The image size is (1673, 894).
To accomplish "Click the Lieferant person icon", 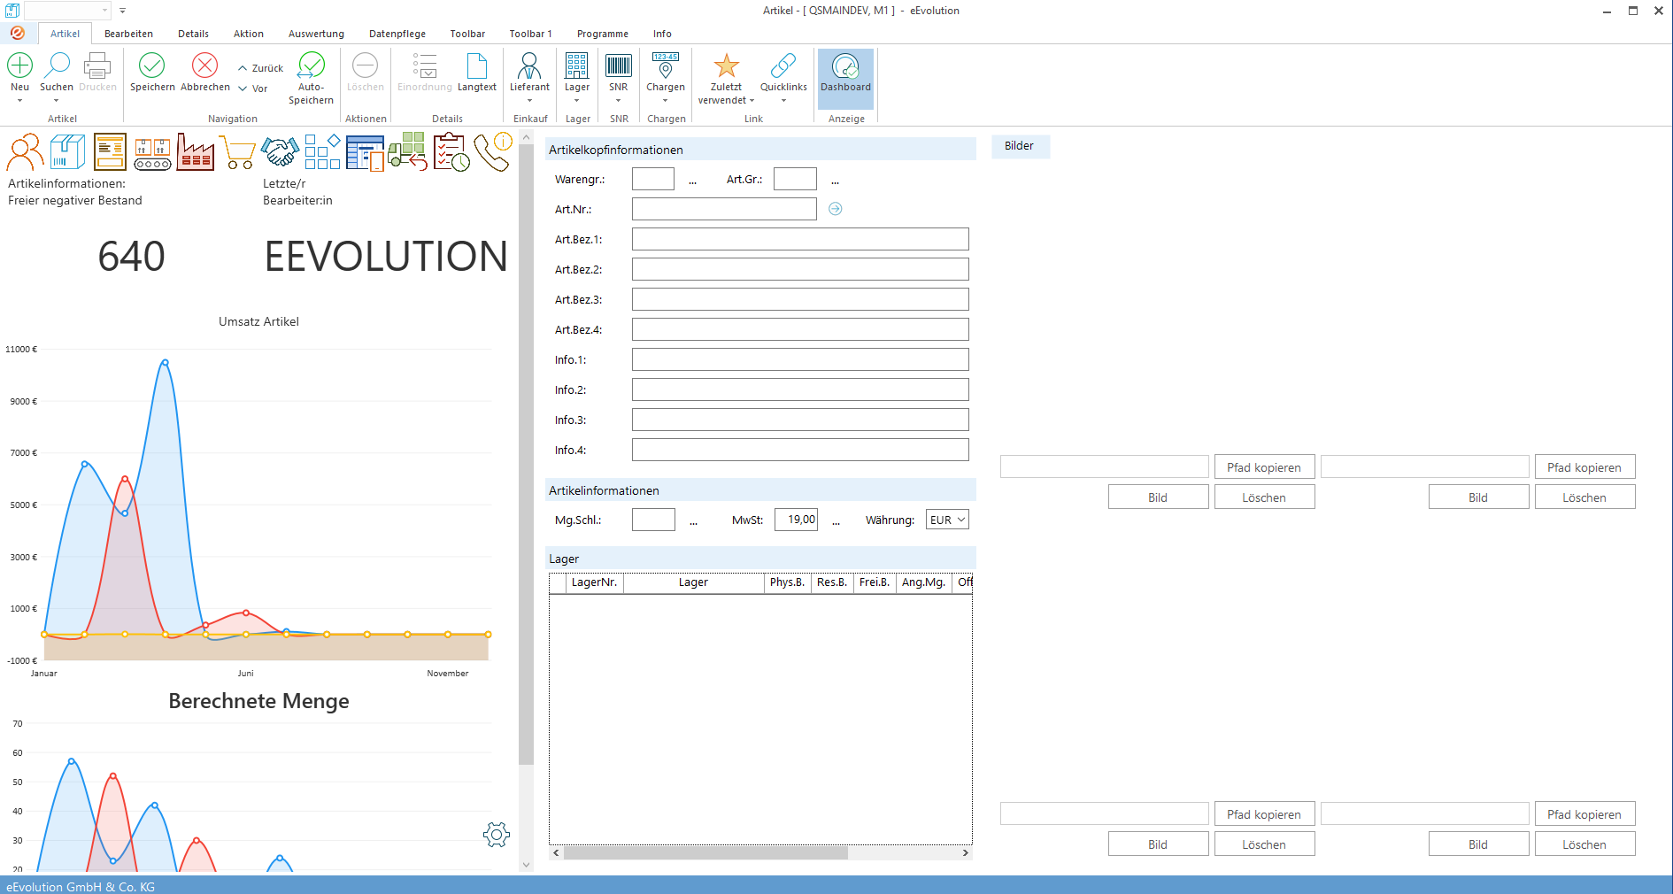I will [x=529, y=65].
